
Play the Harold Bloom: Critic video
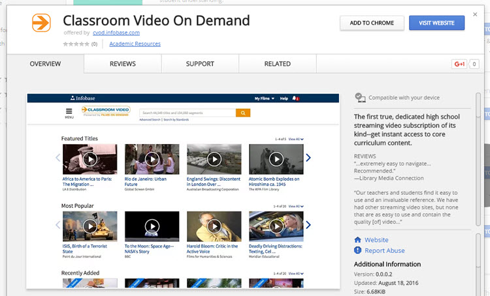(214, 226)
